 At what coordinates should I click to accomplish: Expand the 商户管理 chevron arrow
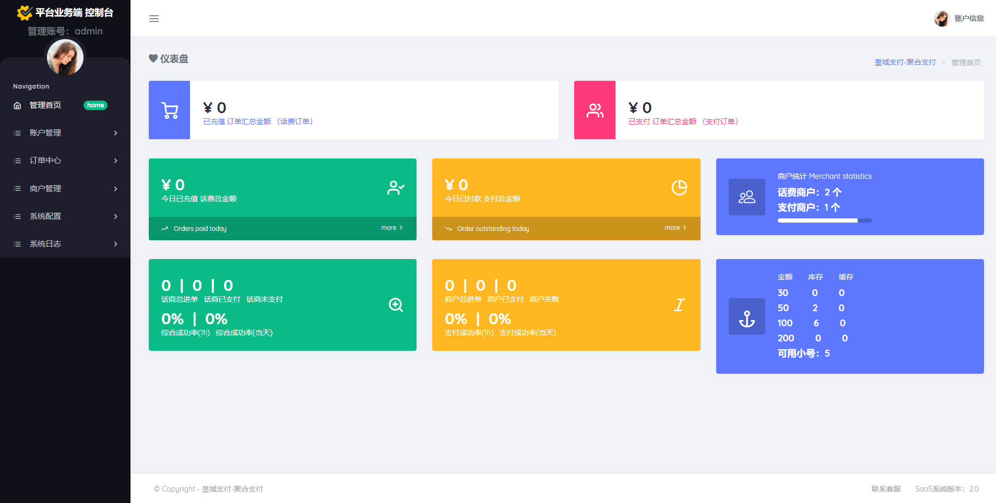coord(115,189)
